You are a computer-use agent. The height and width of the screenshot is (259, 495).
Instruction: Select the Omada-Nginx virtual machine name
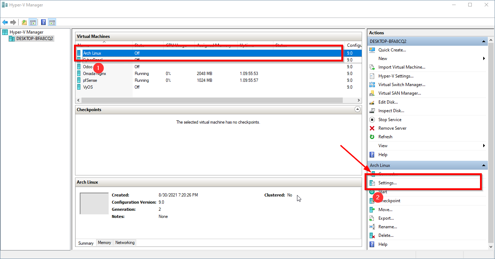pyautogui.click(x=94, y=74)
